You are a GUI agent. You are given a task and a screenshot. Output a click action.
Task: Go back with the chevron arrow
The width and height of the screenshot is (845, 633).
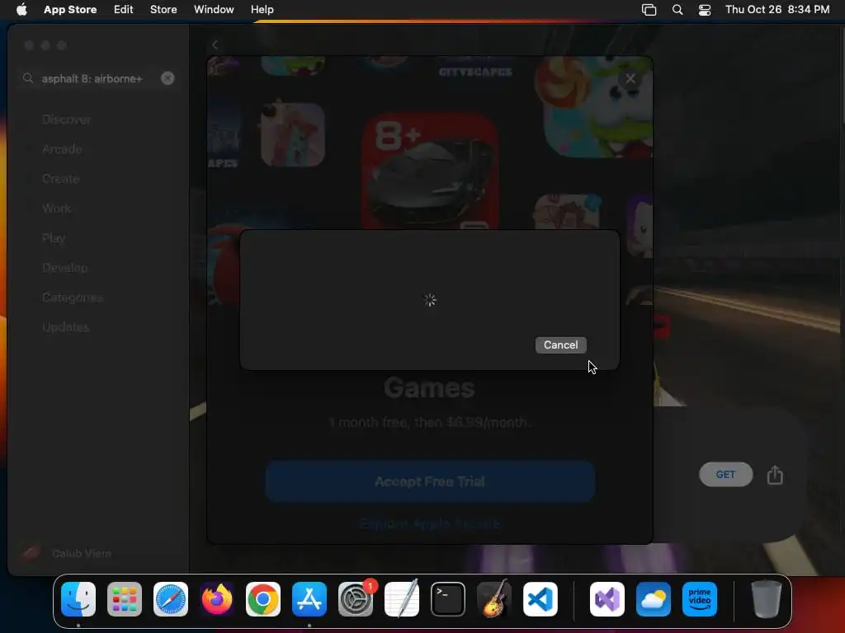tap(215, 45)
